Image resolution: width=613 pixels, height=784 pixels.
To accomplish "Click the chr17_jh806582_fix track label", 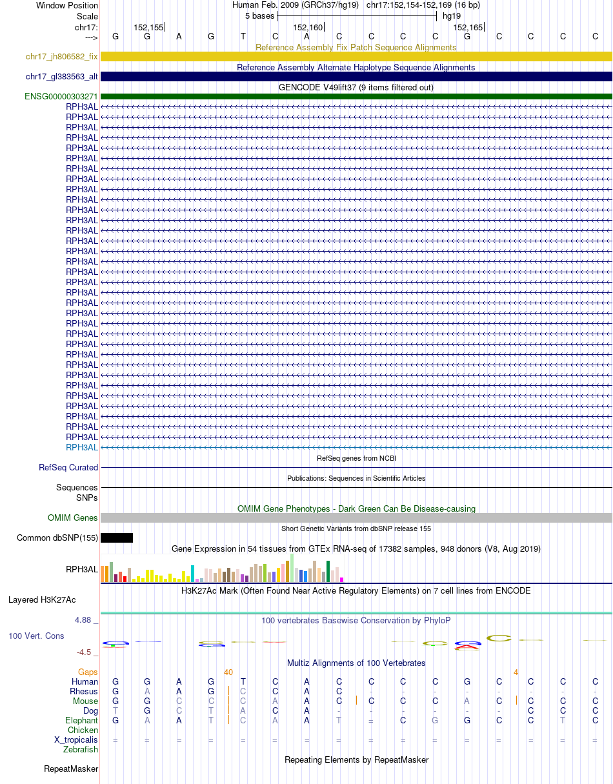I will (62, 57).
